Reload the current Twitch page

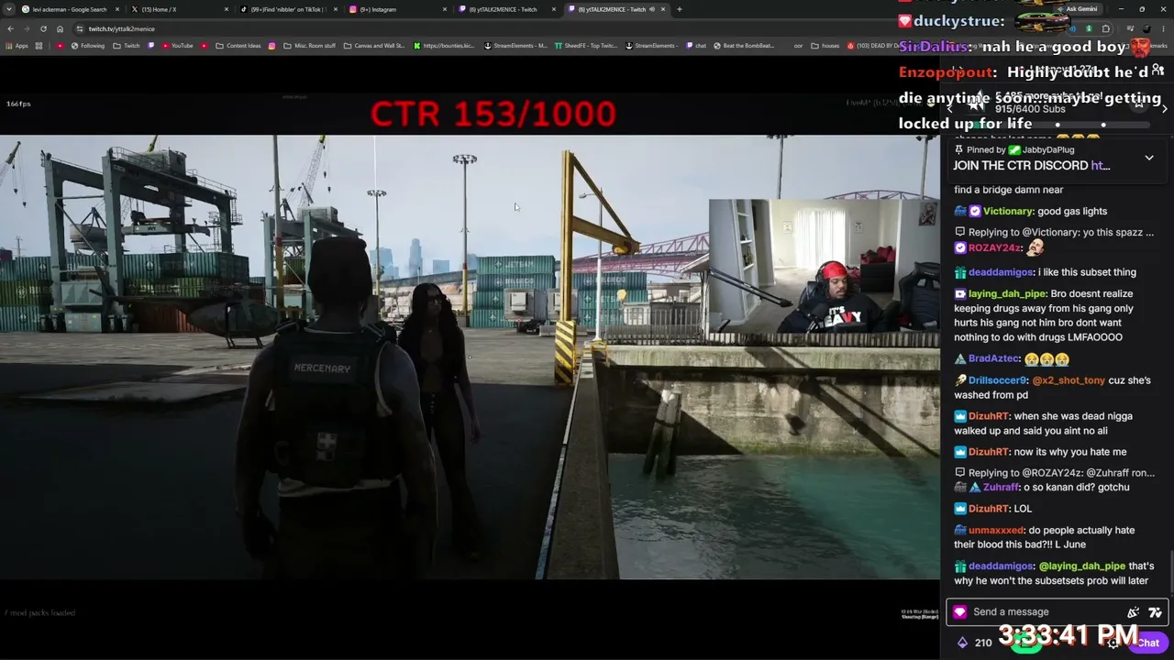tap(43, 28)
